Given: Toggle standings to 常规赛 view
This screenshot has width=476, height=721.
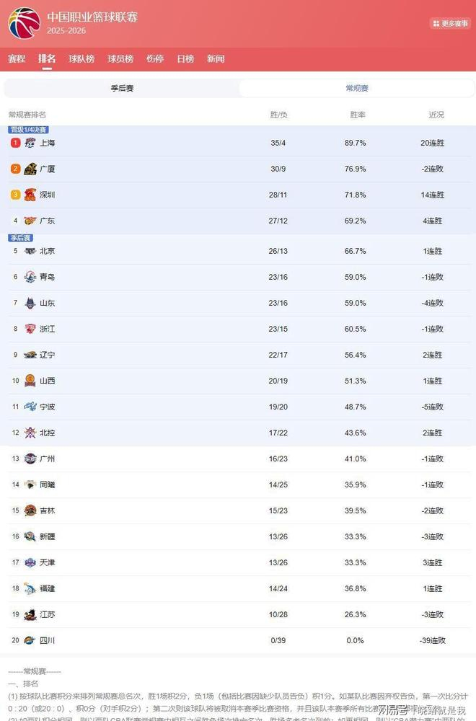Looking at the screenshot, I should (x=357, y=88).
